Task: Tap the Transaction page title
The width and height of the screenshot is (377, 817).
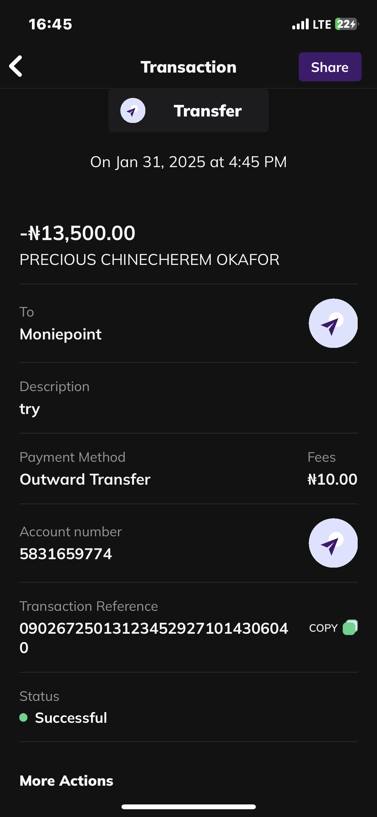Action: [188, 67]
